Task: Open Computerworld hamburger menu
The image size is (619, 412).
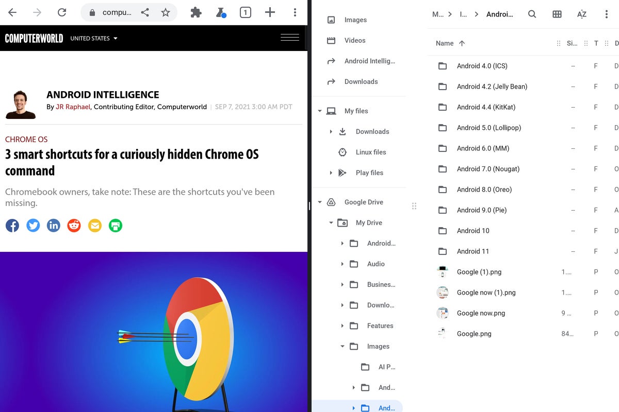Action: point(290,38)
